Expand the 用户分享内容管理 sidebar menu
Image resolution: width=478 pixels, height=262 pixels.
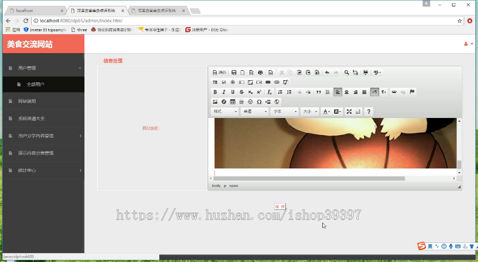point(44,136)
